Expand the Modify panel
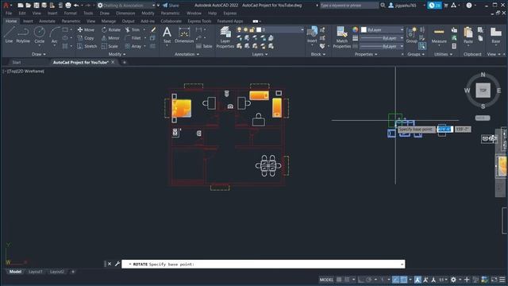The image size is (508, 286). 117,54
